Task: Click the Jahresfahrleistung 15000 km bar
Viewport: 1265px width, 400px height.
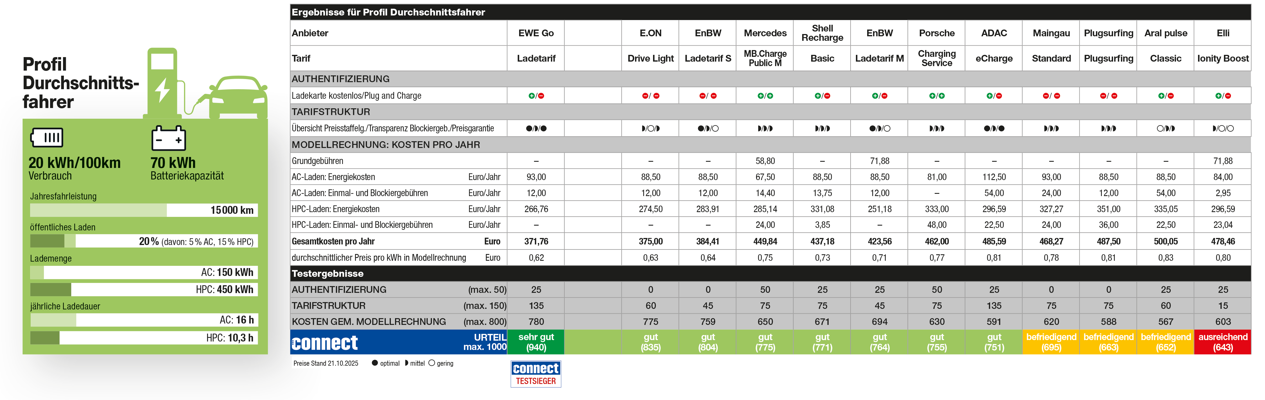Action: pyautogui.click(x=143, y=210)
